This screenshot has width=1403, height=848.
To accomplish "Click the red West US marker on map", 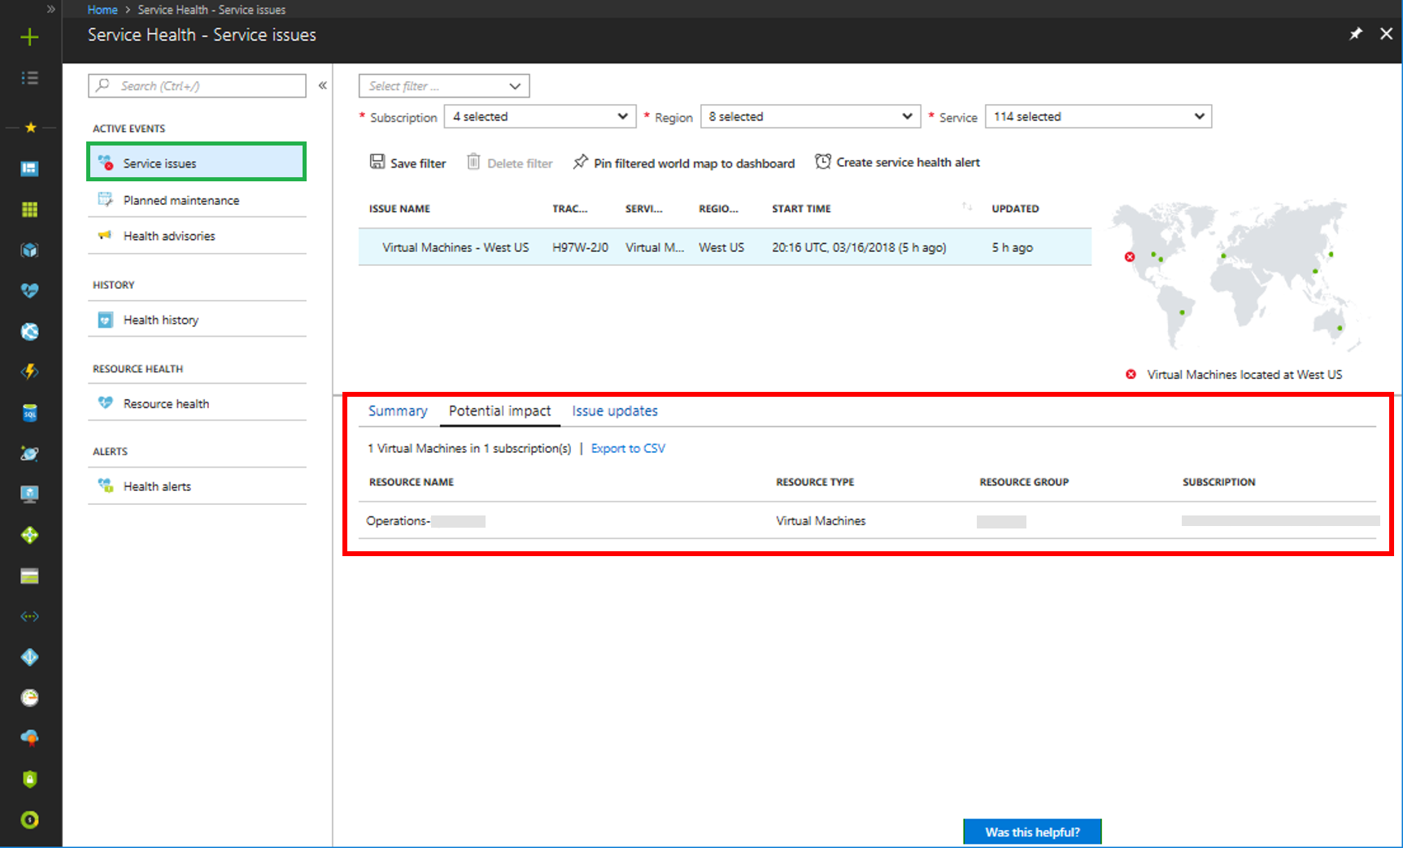I will [x=1130, y=257].
